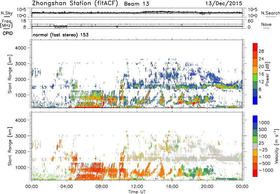The height and width of the screenshot is (194, 280).
Task: Click the Nave legend label
Action: pyautogui.click(x=266, y=24)
